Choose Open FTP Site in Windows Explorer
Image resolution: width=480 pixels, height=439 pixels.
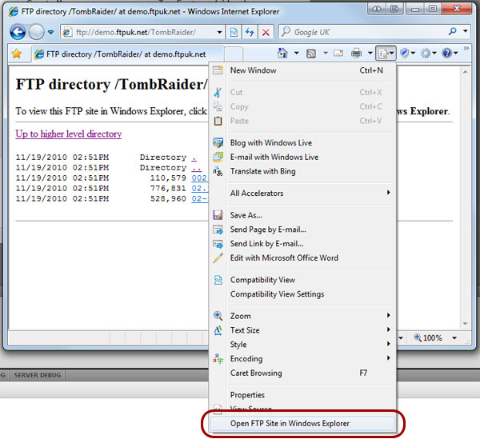tap(303, 423)
